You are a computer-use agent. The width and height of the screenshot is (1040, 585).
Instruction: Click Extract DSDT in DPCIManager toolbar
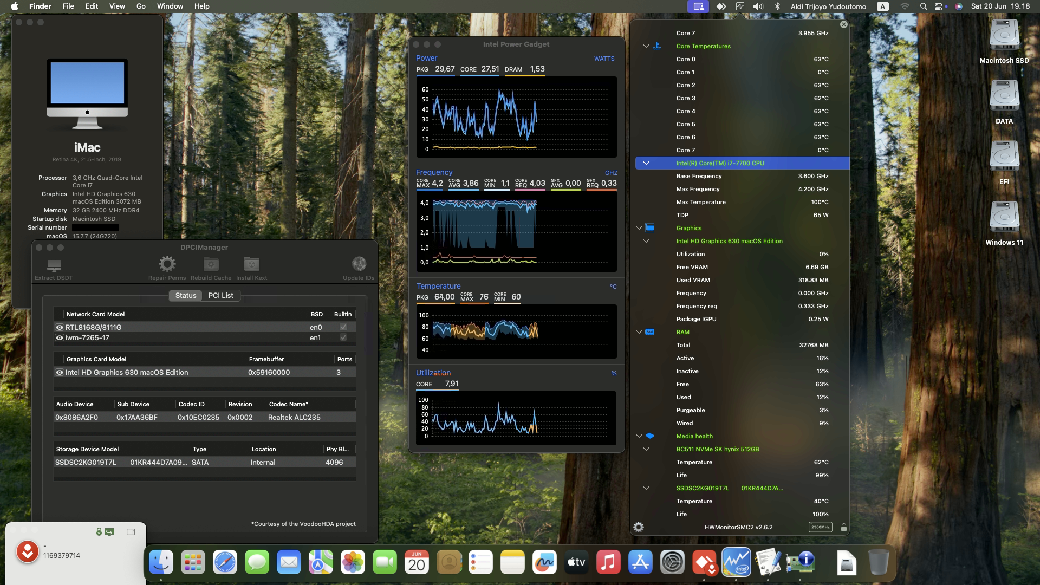[x=54, y=268]
